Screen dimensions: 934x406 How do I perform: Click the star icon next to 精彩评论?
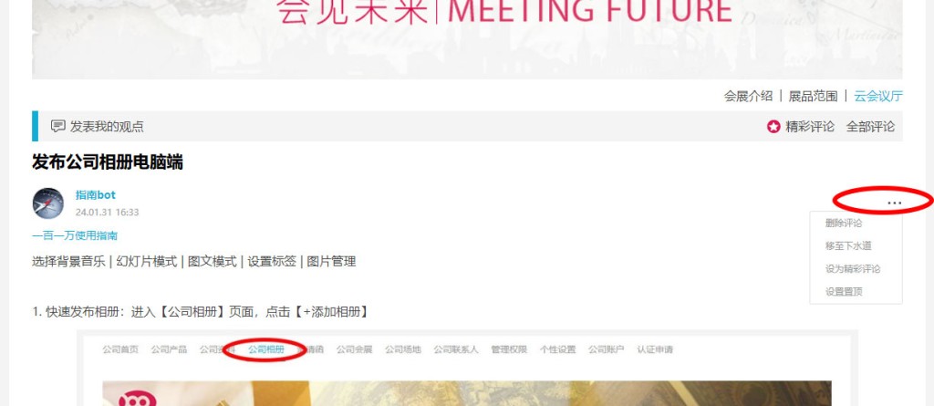(773, 127)
